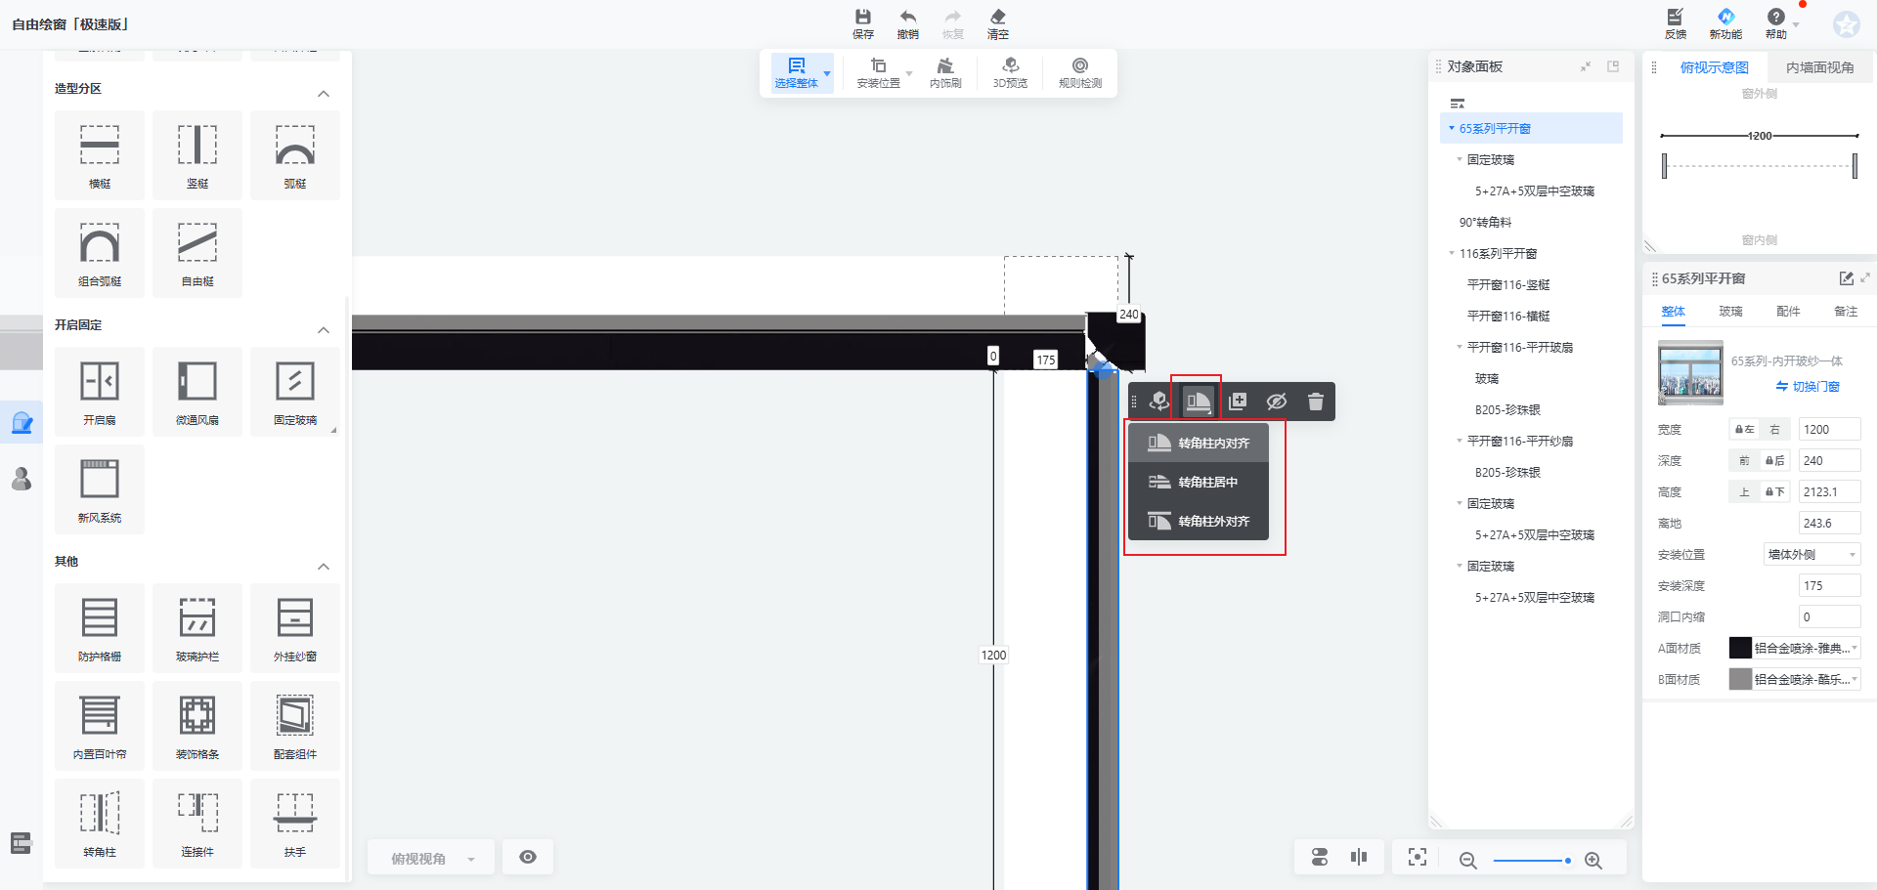Delete selected item with trash icon

point(1315,402)
